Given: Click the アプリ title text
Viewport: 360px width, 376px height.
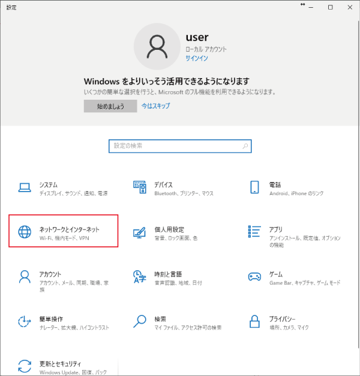Looking at the screenshot, I should pyautogui.click(x=275, y=229).
